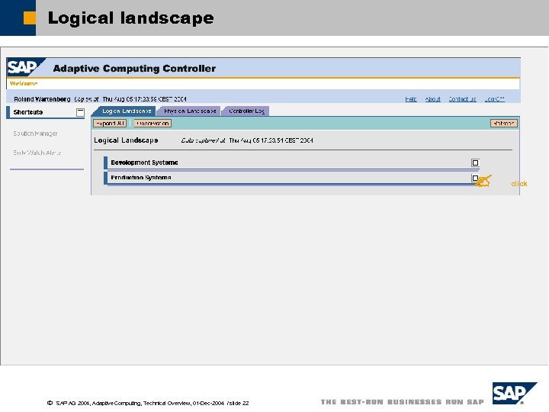The width and height of the screenshot is (549, 412).
Task: Select the Production Systems row text
Action: pos(141,178)
